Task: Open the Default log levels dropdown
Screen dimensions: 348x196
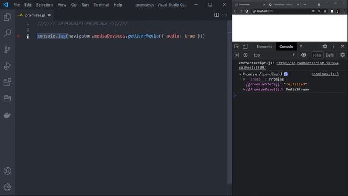Action: [x=330, y=55]
